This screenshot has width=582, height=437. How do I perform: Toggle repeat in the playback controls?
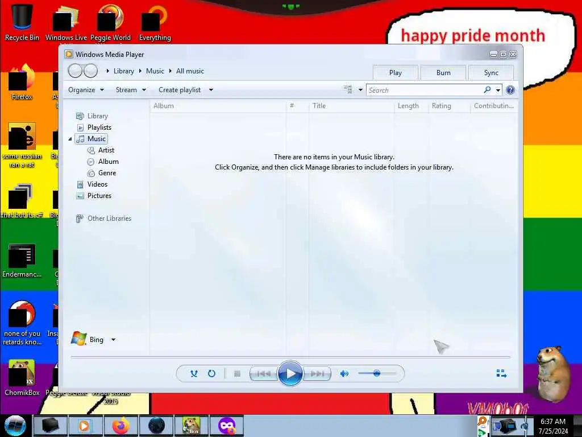[x=211, y=373]
